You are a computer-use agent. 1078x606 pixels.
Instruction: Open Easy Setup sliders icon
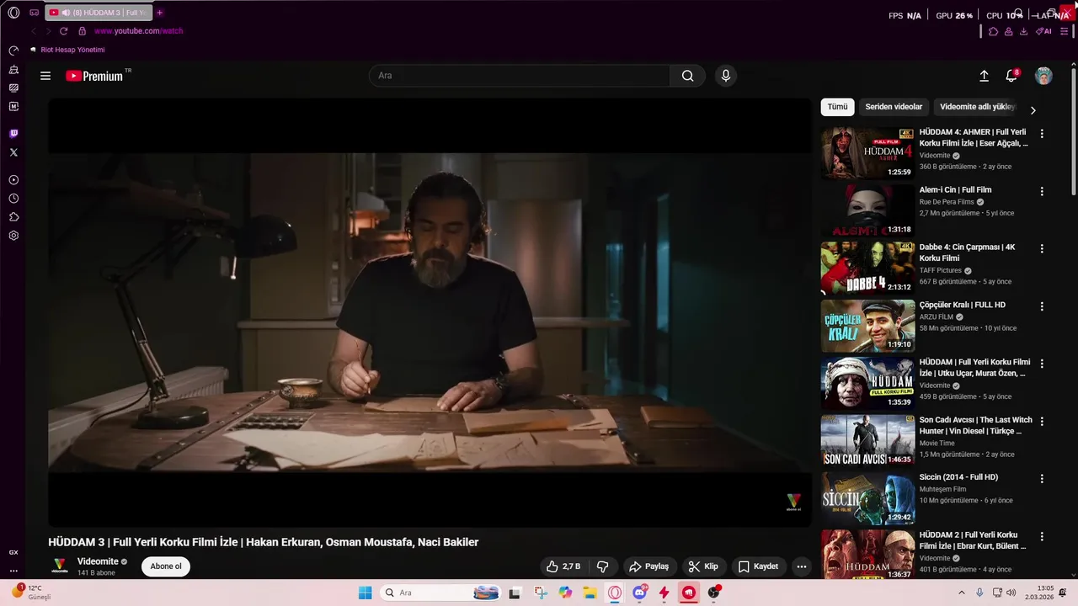pos(1064,31)
